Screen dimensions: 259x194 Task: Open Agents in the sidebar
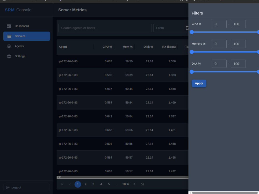(27, 46)
